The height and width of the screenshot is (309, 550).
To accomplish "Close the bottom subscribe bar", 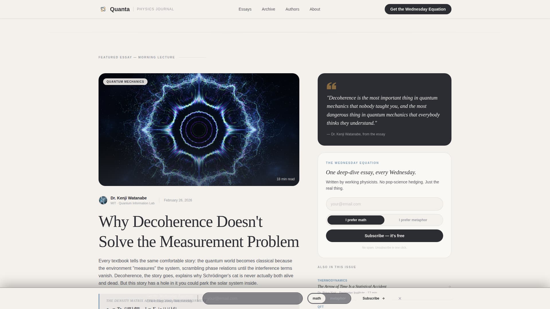I will [400, 298].
